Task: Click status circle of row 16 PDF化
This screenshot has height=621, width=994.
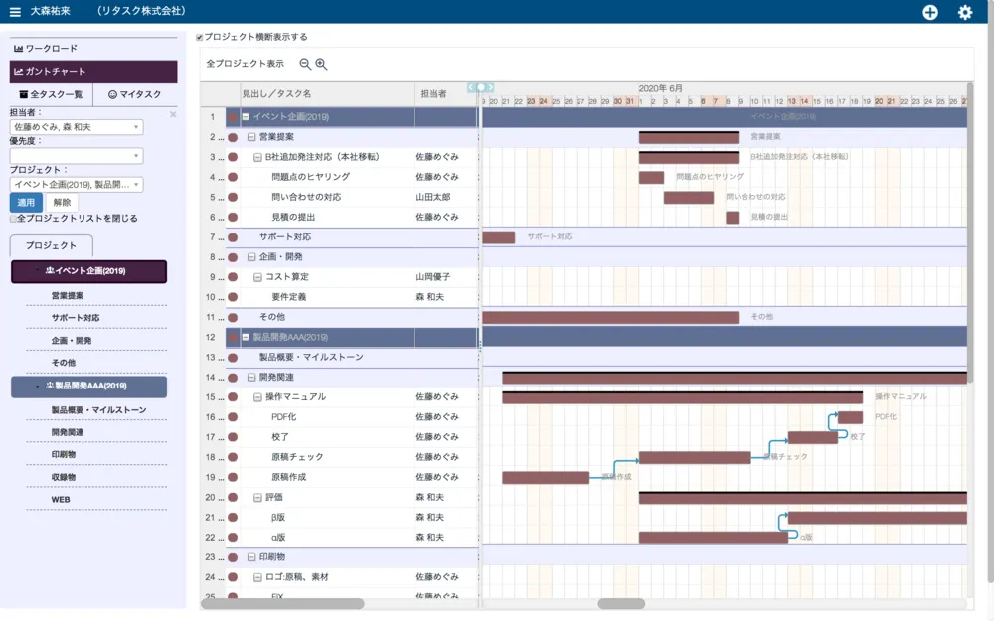Action: tap(233, 417)
